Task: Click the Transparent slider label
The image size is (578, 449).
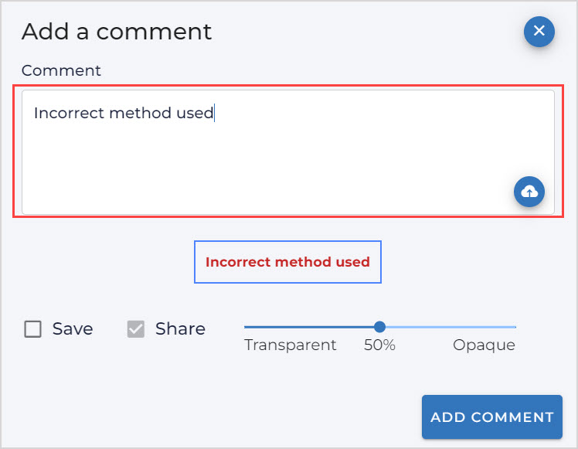Action: (291, 345)
